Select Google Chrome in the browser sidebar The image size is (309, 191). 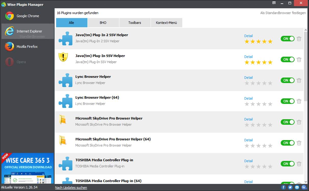click(28, 16)
